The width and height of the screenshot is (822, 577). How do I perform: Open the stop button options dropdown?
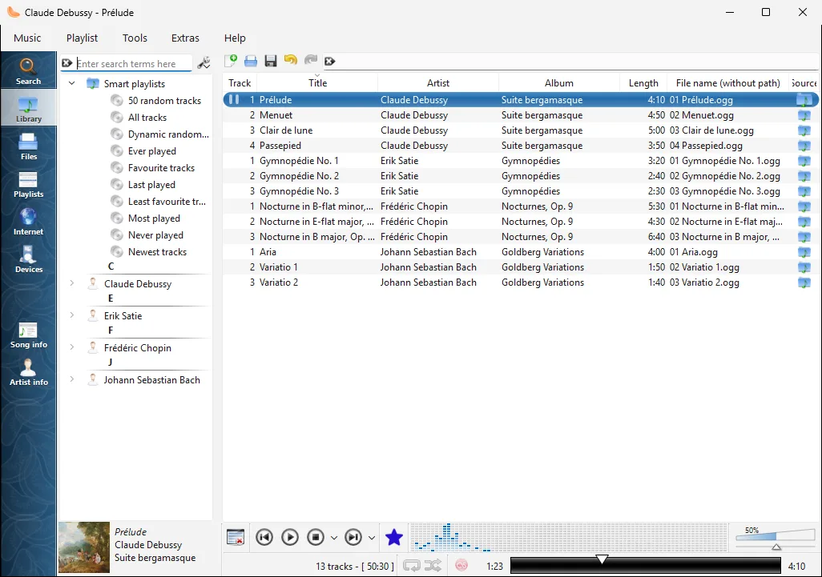pos(334,538)
